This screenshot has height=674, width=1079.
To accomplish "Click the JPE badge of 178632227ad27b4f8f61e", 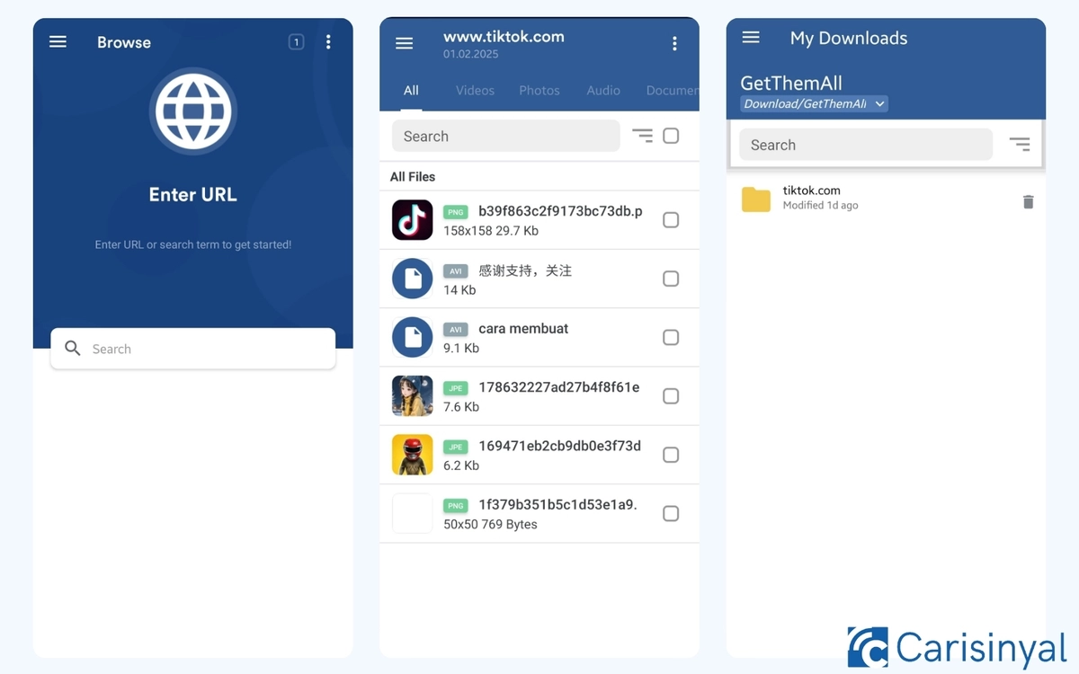I will pos(457,388).
